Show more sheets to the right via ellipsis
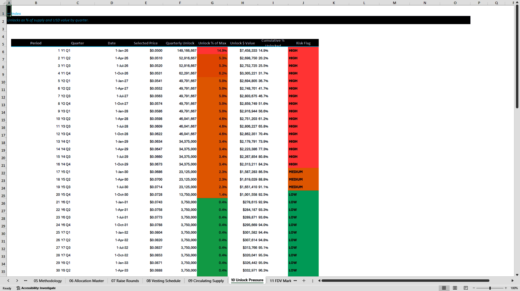520x291 pixels. (x=295, y=281)
